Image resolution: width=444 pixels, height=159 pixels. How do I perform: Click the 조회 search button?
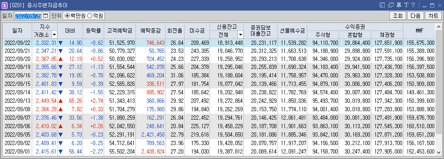point(398,16)
